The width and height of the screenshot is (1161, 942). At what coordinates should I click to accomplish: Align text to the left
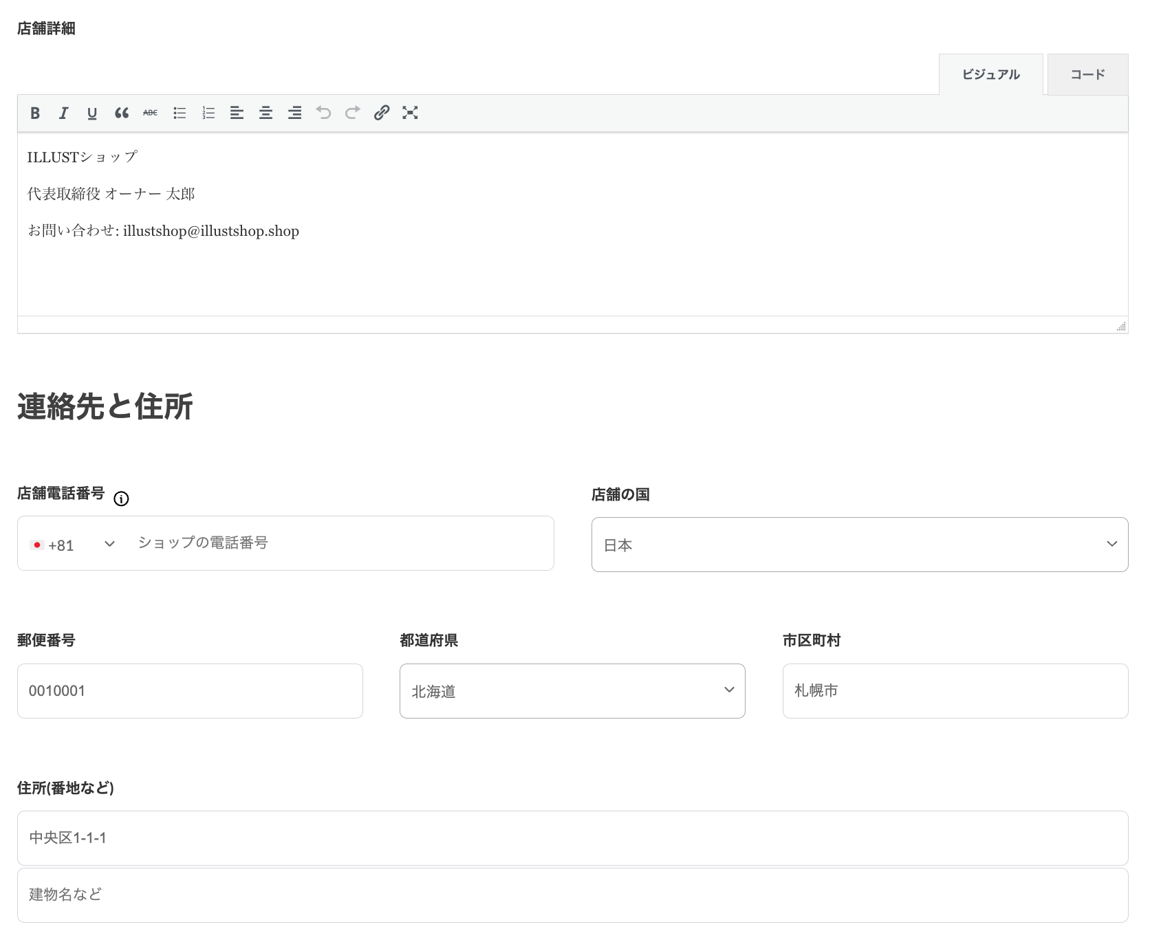(237, 113)
